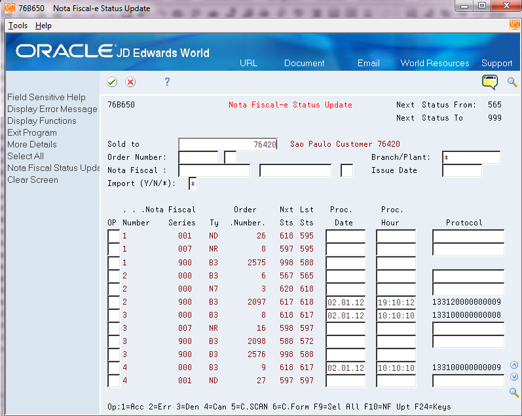This screenshot has width=522, height=416.
Task: Click the Issue Date input field
Action: [462, 170]
